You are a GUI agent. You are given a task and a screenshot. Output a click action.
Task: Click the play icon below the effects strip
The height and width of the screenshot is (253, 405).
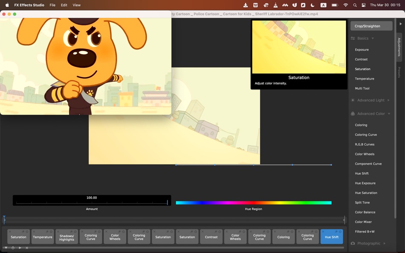point(20,248)
